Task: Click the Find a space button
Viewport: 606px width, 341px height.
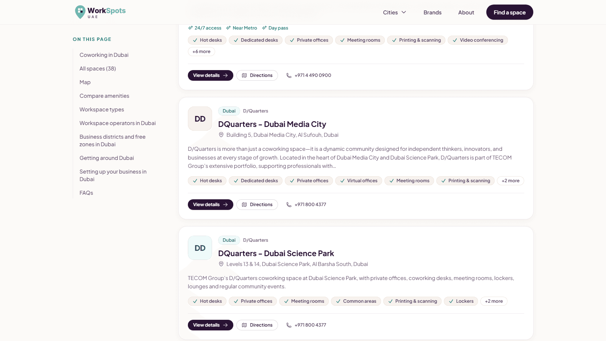Action: coord(509,13)
